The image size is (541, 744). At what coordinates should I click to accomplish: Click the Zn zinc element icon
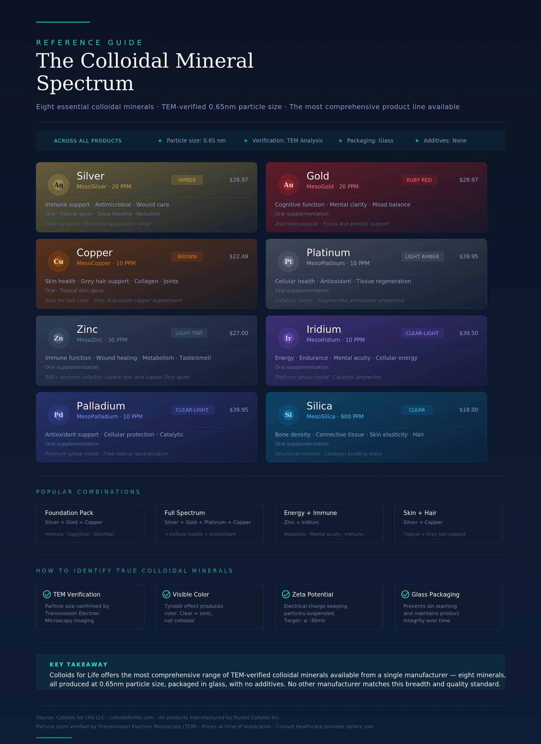[x=58, y=338]
